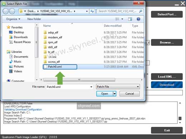Click the Open button

pos(104,94)
